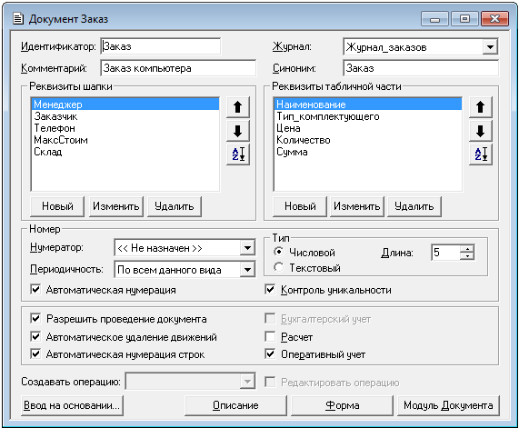Toggle Контроль уникальности checkbox
The width and height of the screenshot is (519, 428).
270,290
